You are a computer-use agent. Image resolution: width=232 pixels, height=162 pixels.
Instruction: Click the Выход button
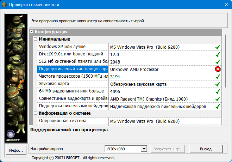206,149
